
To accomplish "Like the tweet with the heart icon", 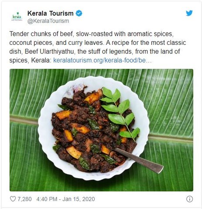I will point(13,199).
